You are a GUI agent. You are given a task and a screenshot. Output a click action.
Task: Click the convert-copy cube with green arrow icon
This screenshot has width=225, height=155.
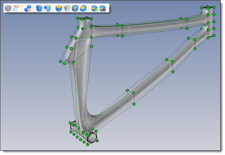47,8
